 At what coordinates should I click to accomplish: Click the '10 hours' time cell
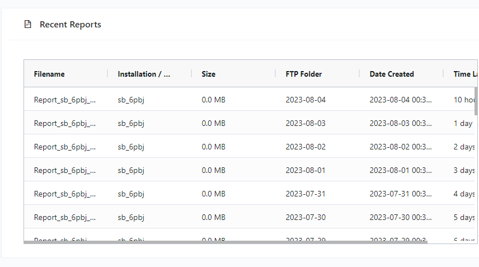(x=464, y=100)
